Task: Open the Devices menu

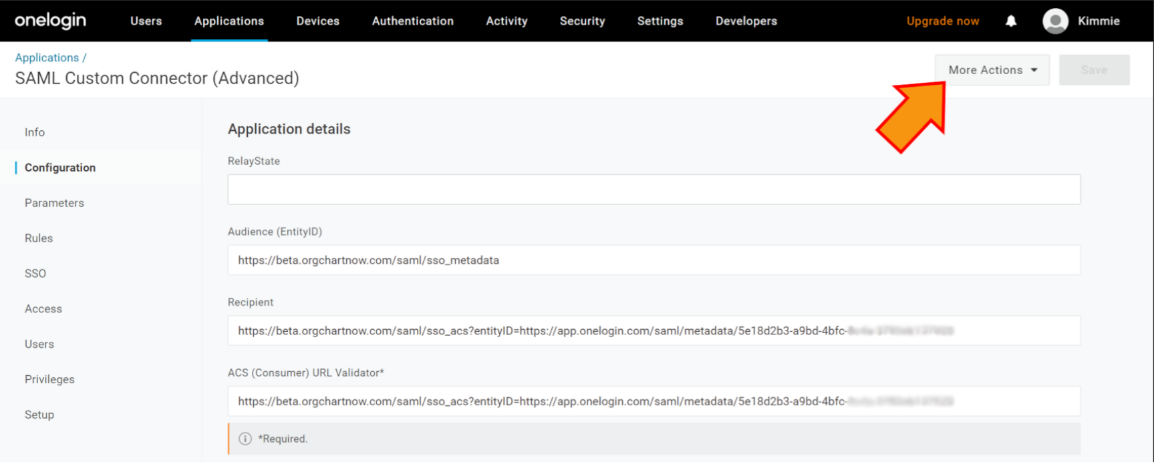Action: coord(318,21)
